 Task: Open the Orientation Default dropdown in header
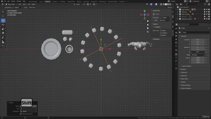(17, 8)
